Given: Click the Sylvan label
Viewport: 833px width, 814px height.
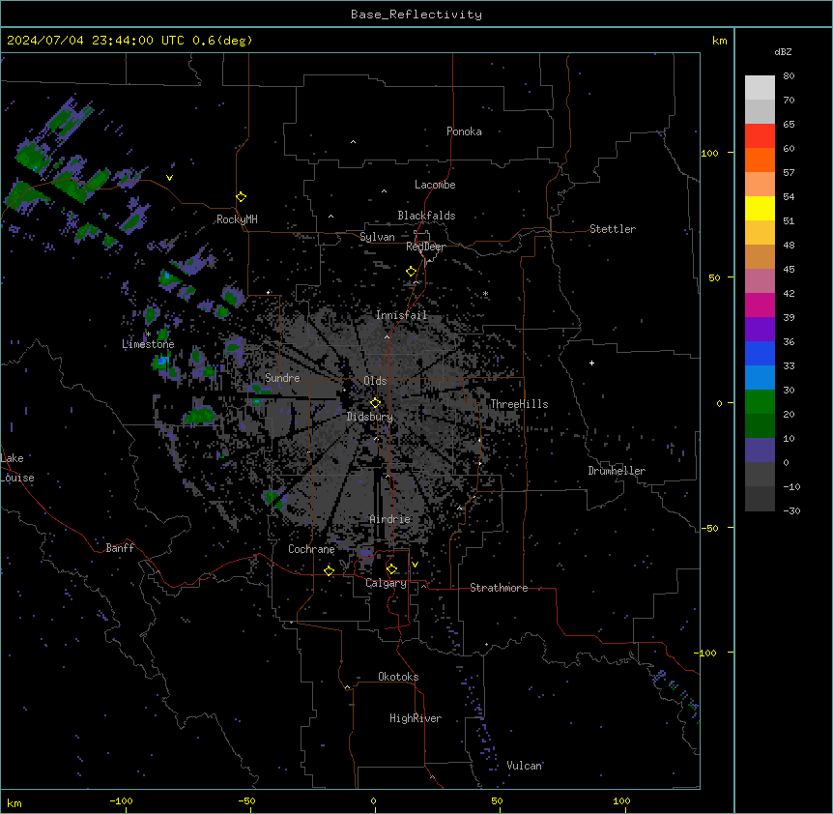Looking at the screenshot, I should tap(377, 237).
